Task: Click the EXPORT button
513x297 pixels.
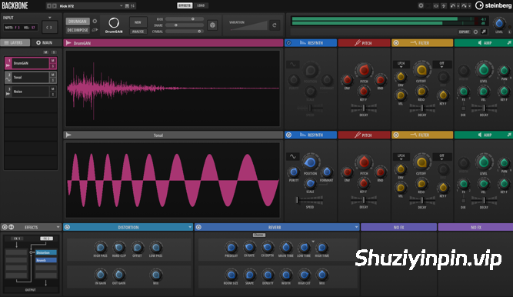Action: point(464,32)
